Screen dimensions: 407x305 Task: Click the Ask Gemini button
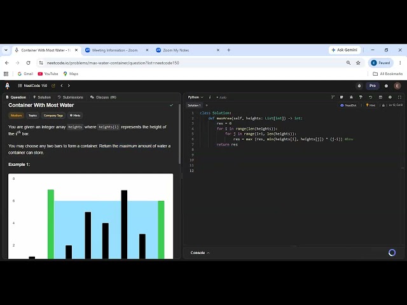point(345,50)
